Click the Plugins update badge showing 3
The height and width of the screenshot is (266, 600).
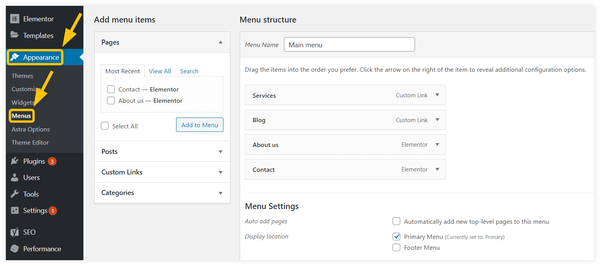pyautogui.click(x=52, y=161)
